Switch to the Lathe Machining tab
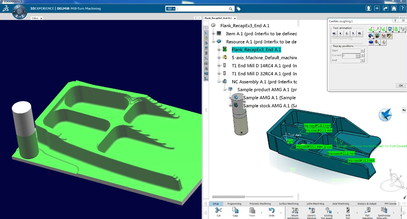 [315, 203]
